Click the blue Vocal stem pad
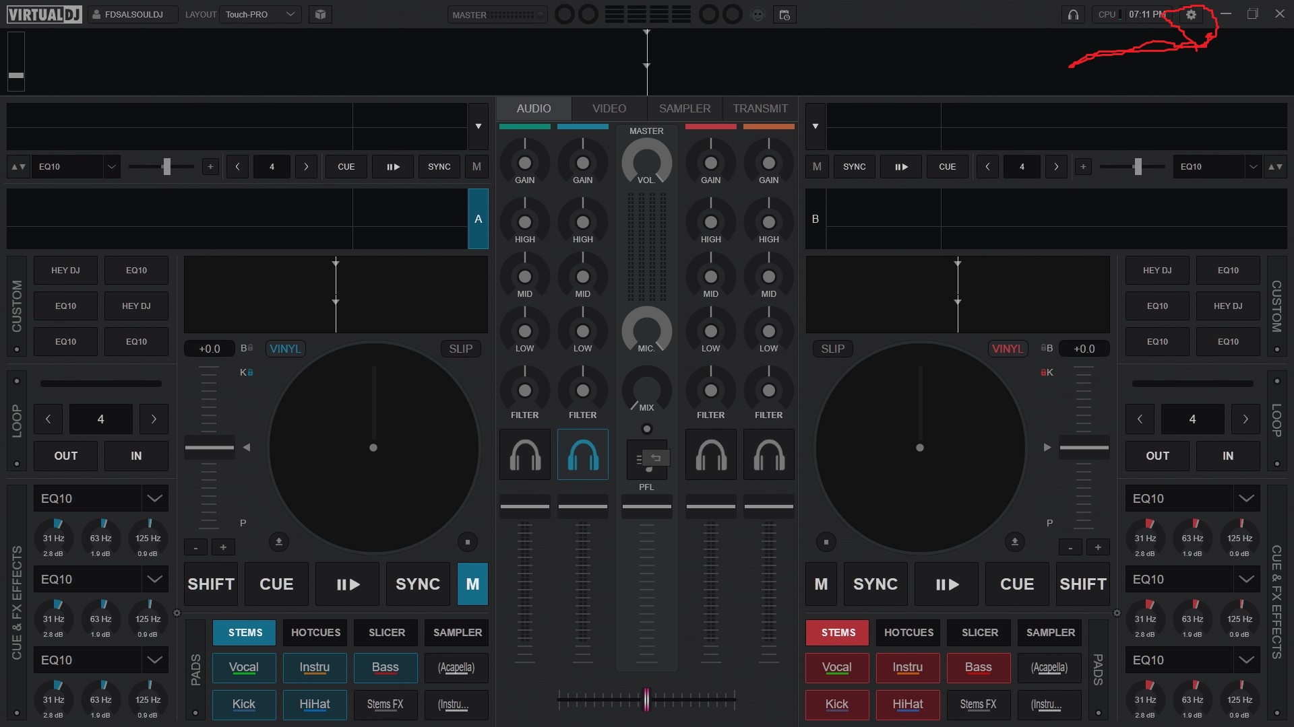 tap(244, 667)
